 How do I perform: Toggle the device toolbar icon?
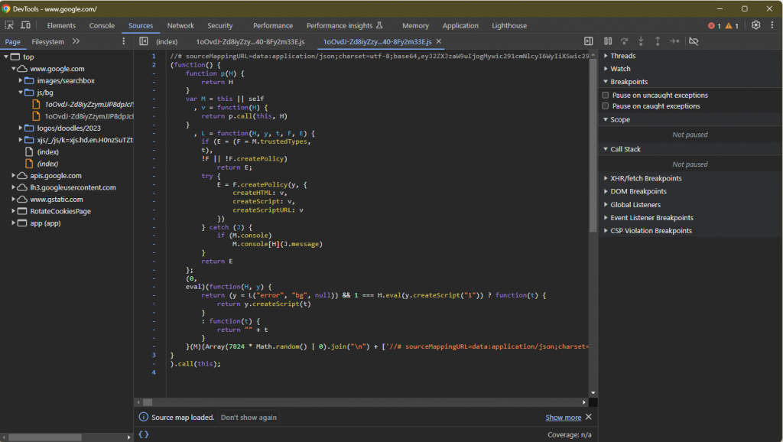25,25
